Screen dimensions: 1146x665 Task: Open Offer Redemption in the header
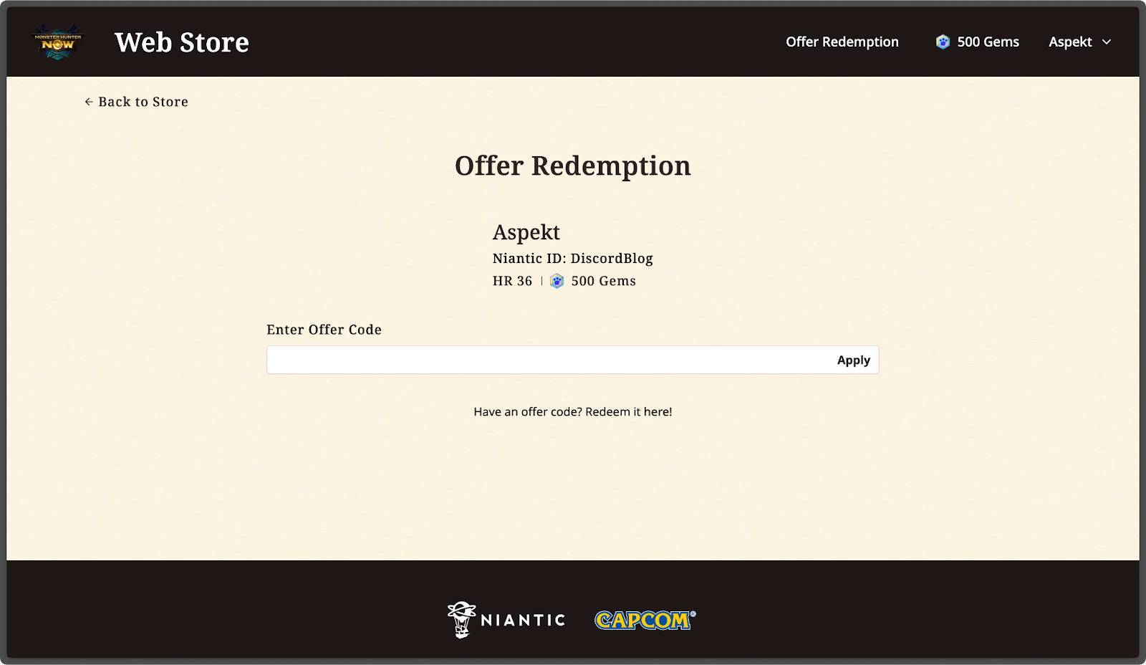point(842,42)
